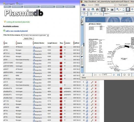Select the Snapshot camera tool
This screenshot has height=122, width=134.
coord(112,9)
